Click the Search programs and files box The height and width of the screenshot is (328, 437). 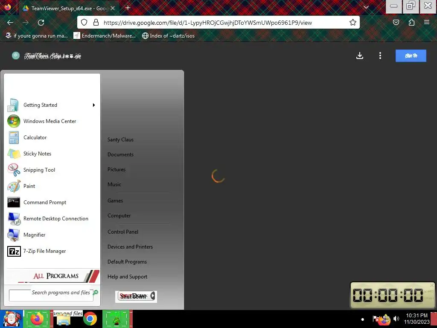51,296
